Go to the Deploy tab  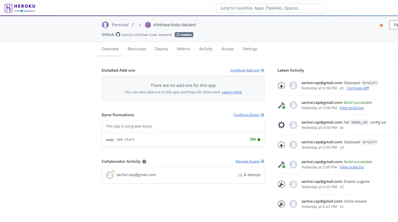point(161,49)
